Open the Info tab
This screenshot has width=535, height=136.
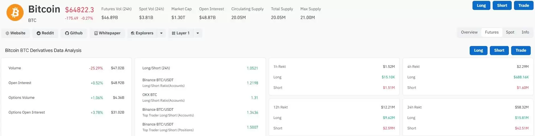pyautogui.click(x=525, y=32)
